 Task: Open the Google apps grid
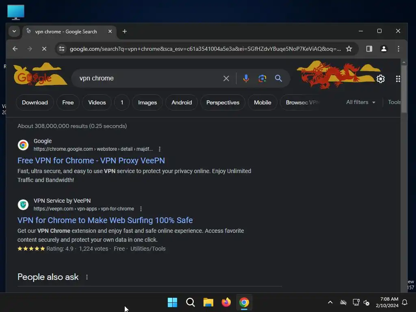click(398, 79)
